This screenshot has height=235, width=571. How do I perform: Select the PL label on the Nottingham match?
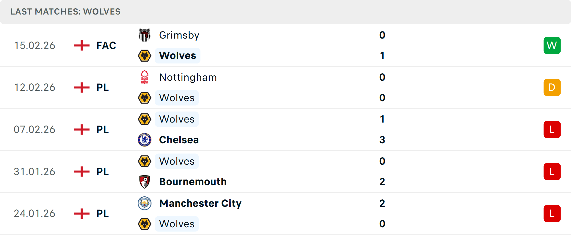[x=102, y=87]
